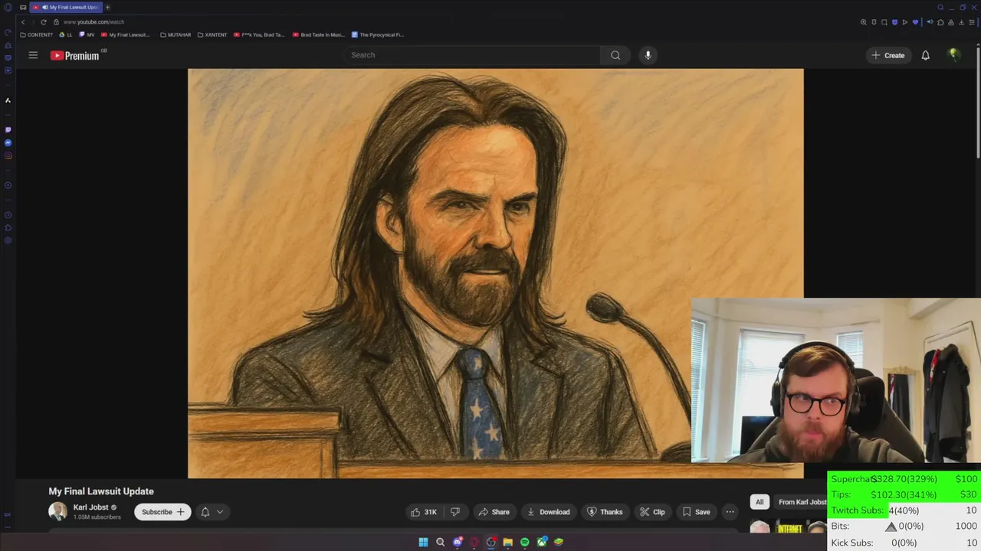
Task: Open the YouTube guide hamburger menu
Action: coord(33,55)
